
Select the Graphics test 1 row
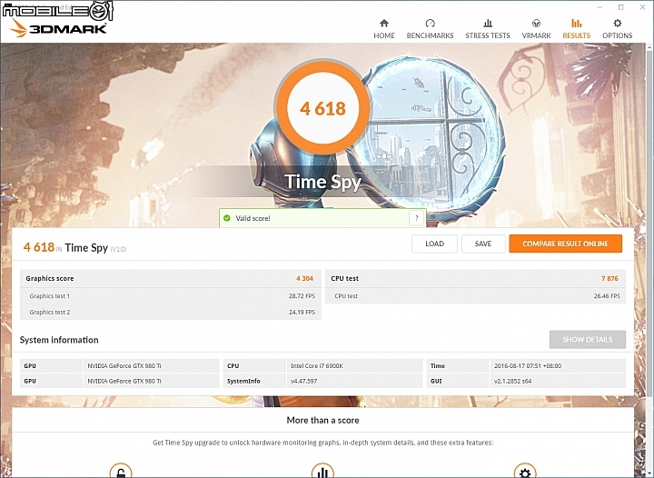coord(171,296)
